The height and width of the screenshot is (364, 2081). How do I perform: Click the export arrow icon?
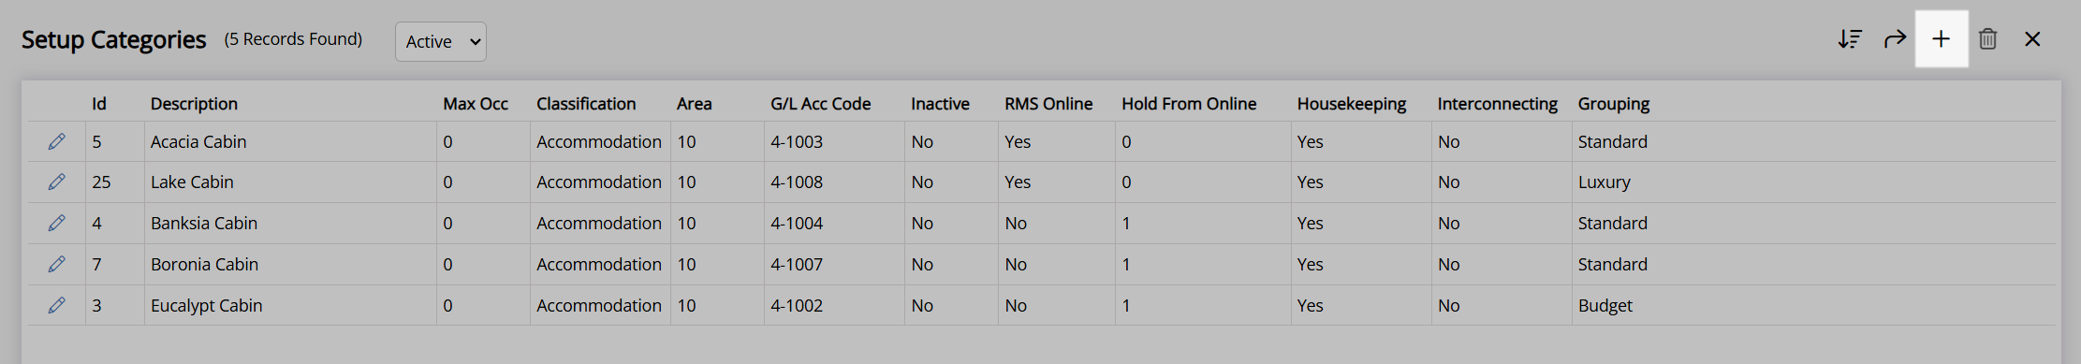[x=1895, y=39]
